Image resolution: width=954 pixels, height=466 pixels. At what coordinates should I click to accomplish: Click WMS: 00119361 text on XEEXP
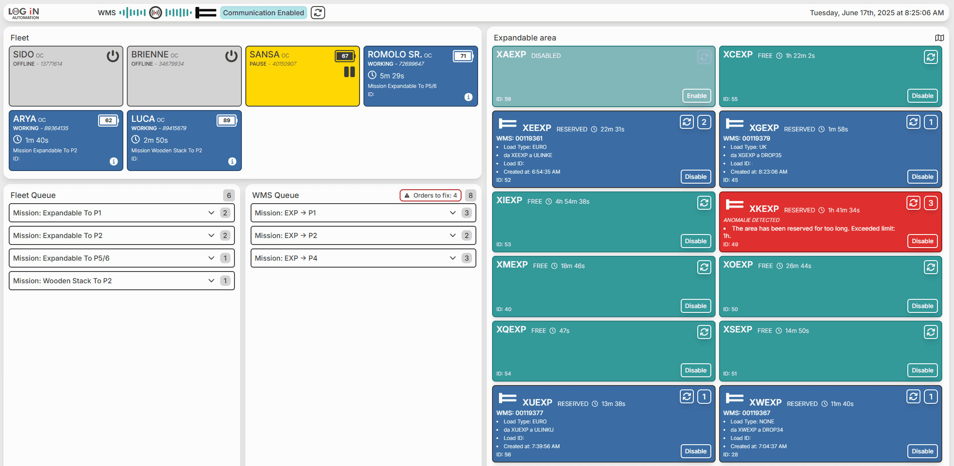519,138
